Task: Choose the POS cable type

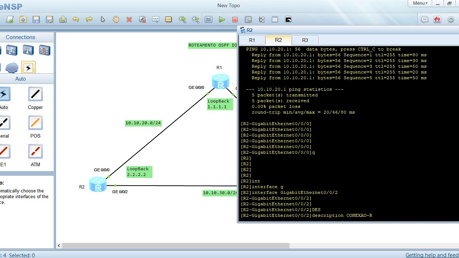Action: [35, 123]
